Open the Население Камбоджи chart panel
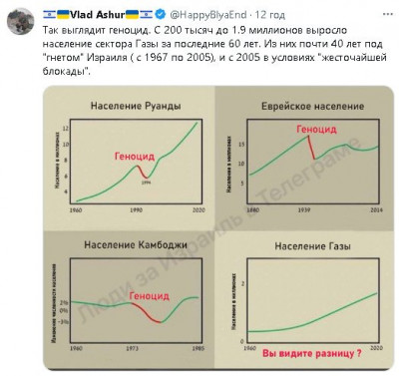 tap(130, 300)
